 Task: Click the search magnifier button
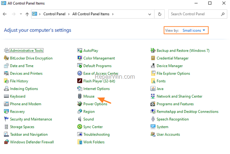[223, 14]
